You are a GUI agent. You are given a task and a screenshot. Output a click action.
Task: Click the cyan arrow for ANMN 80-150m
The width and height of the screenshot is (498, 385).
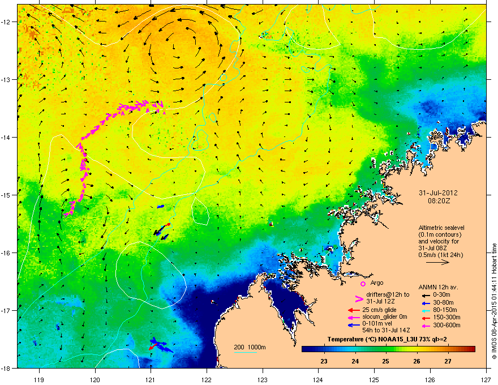[x=426, y=310]
